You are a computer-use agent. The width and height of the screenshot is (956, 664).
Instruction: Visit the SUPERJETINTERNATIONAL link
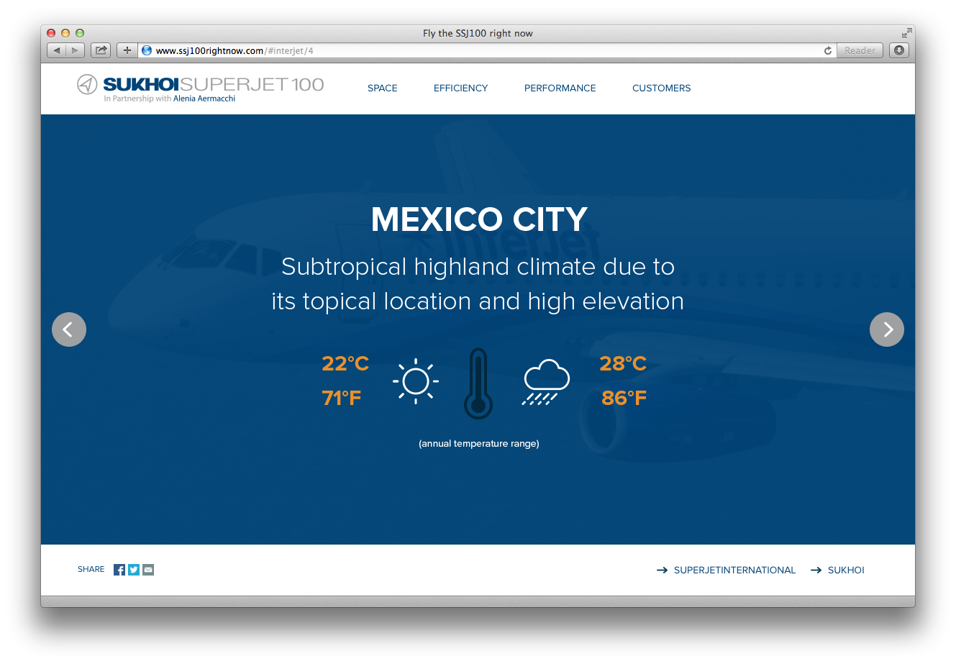coord(734,570)
